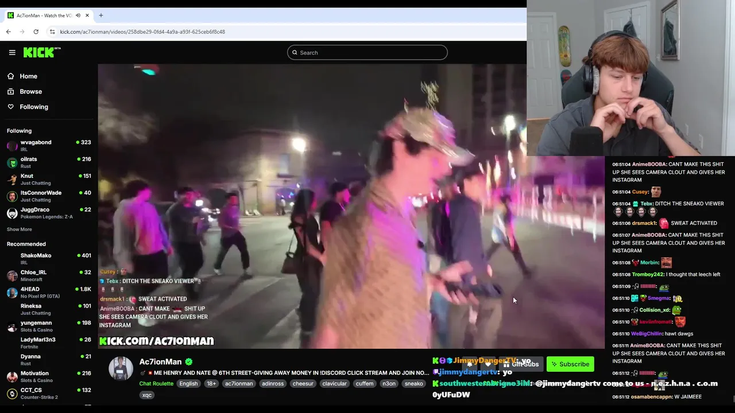Click WeBigChillin username in chat
The height and width of the screenshot is (413, 735).
(x=647, y=334)
